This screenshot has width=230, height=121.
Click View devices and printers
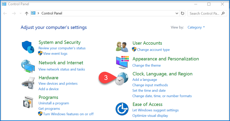58,83
